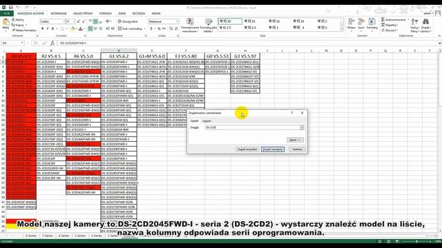Click increase indent icon
The image size is (442, 248).
(x=113, y=29)
